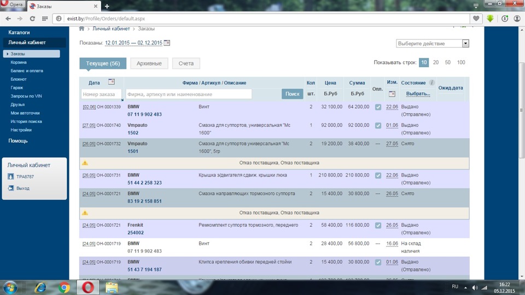This screenshot has height=295, width=525.
Task: Click user icon next to TPA8787
Action: (x=11, y=176)
